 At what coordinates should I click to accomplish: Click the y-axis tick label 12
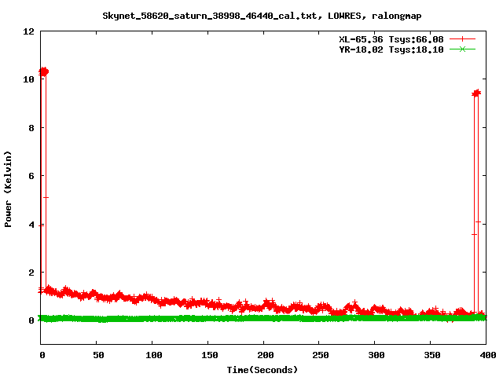[28, 31]
